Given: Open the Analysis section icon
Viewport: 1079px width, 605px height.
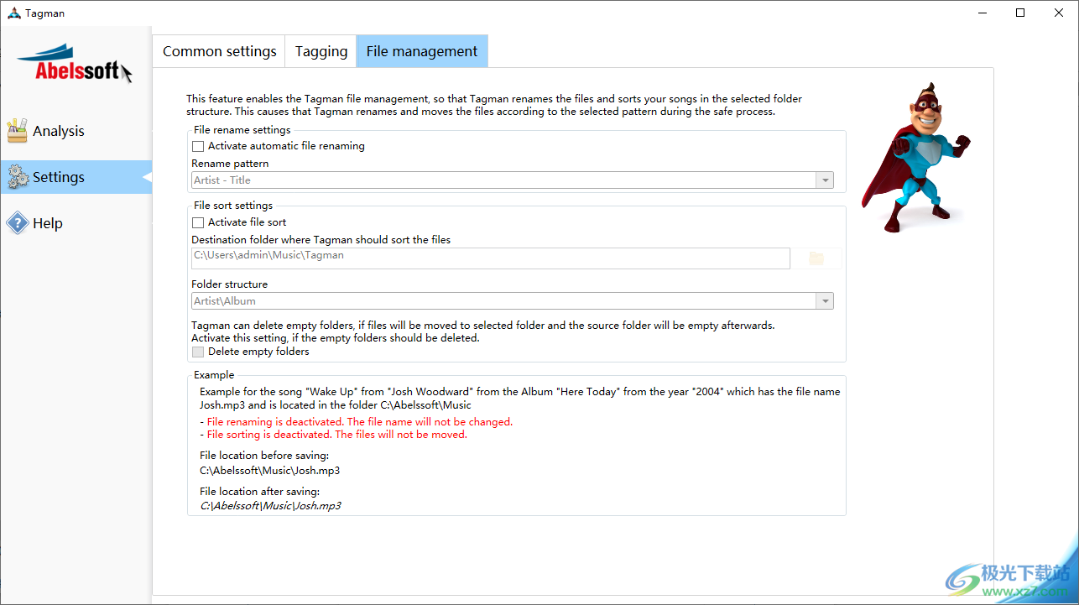Looking at the screenshot, I should tap(18, 131).
